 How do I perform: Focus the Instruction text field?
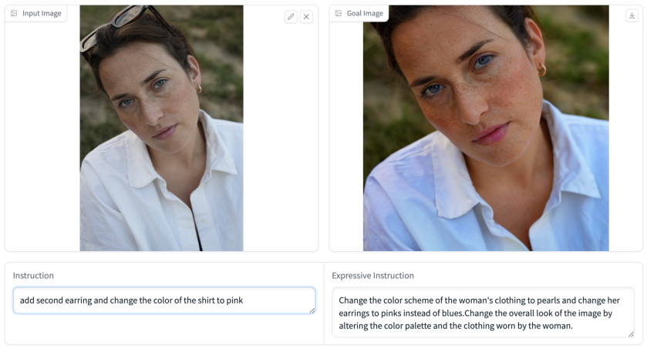click(164, 300)
